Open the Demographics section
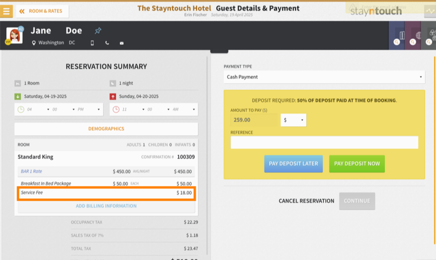Image resolution: width=436 pixels, height=260 pixels. point(106,129)
